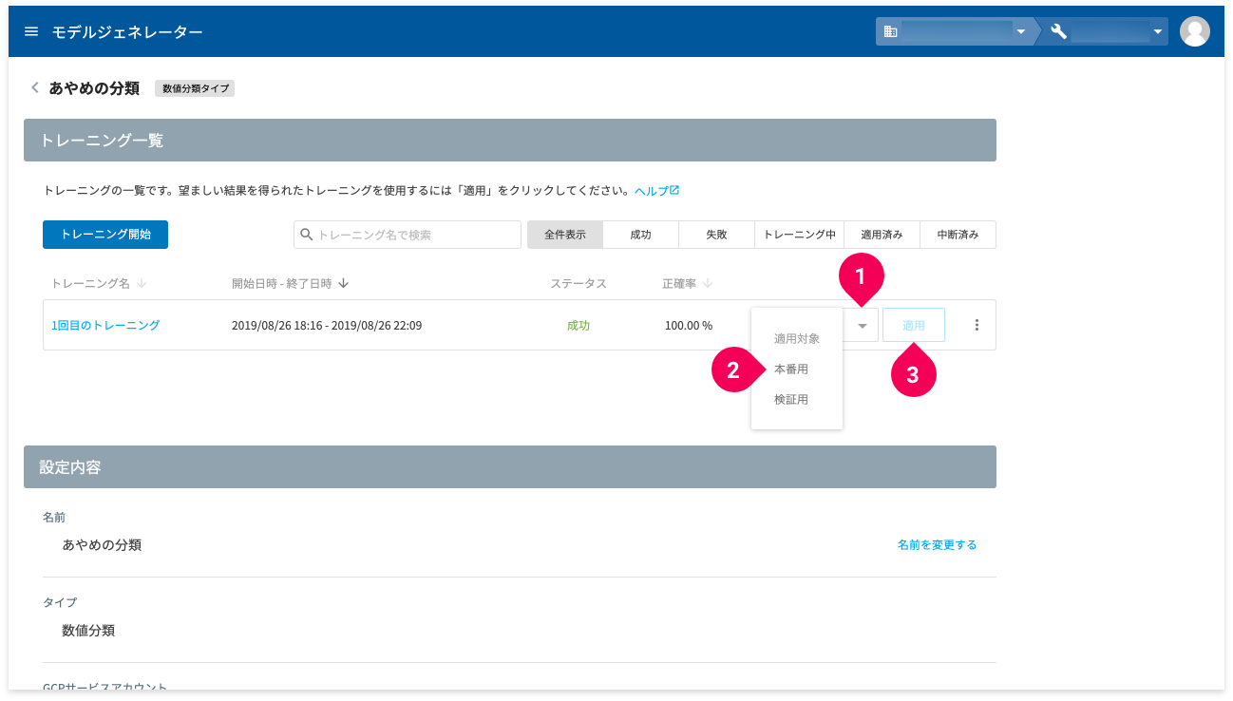Click the 数値分類 type value
1233x701 pixels.
tap(88, 630)
